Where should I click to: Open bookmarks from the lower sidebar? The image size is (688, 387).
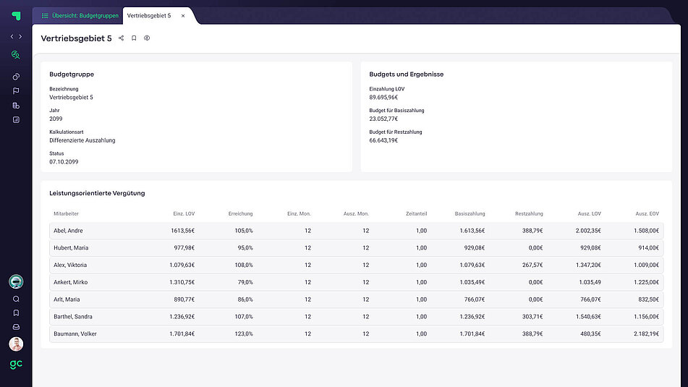(x=16, y=313)
